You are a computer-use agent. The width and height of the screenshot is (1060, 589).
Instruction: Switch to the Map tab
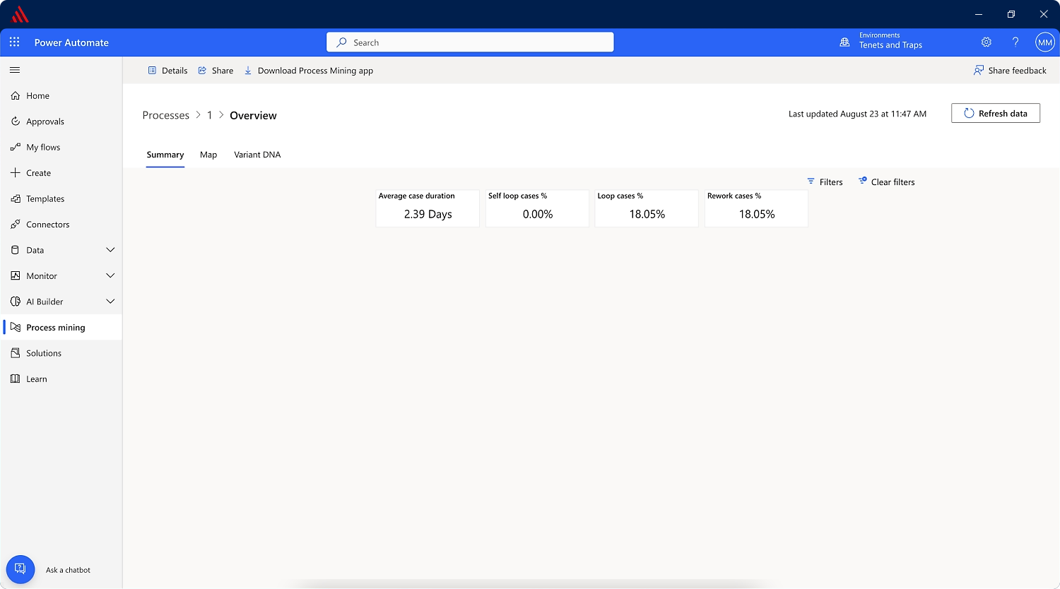point(208,155)
